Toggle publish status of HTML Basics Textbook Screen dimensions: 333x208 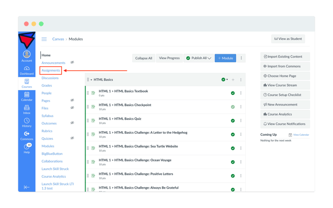233,93
